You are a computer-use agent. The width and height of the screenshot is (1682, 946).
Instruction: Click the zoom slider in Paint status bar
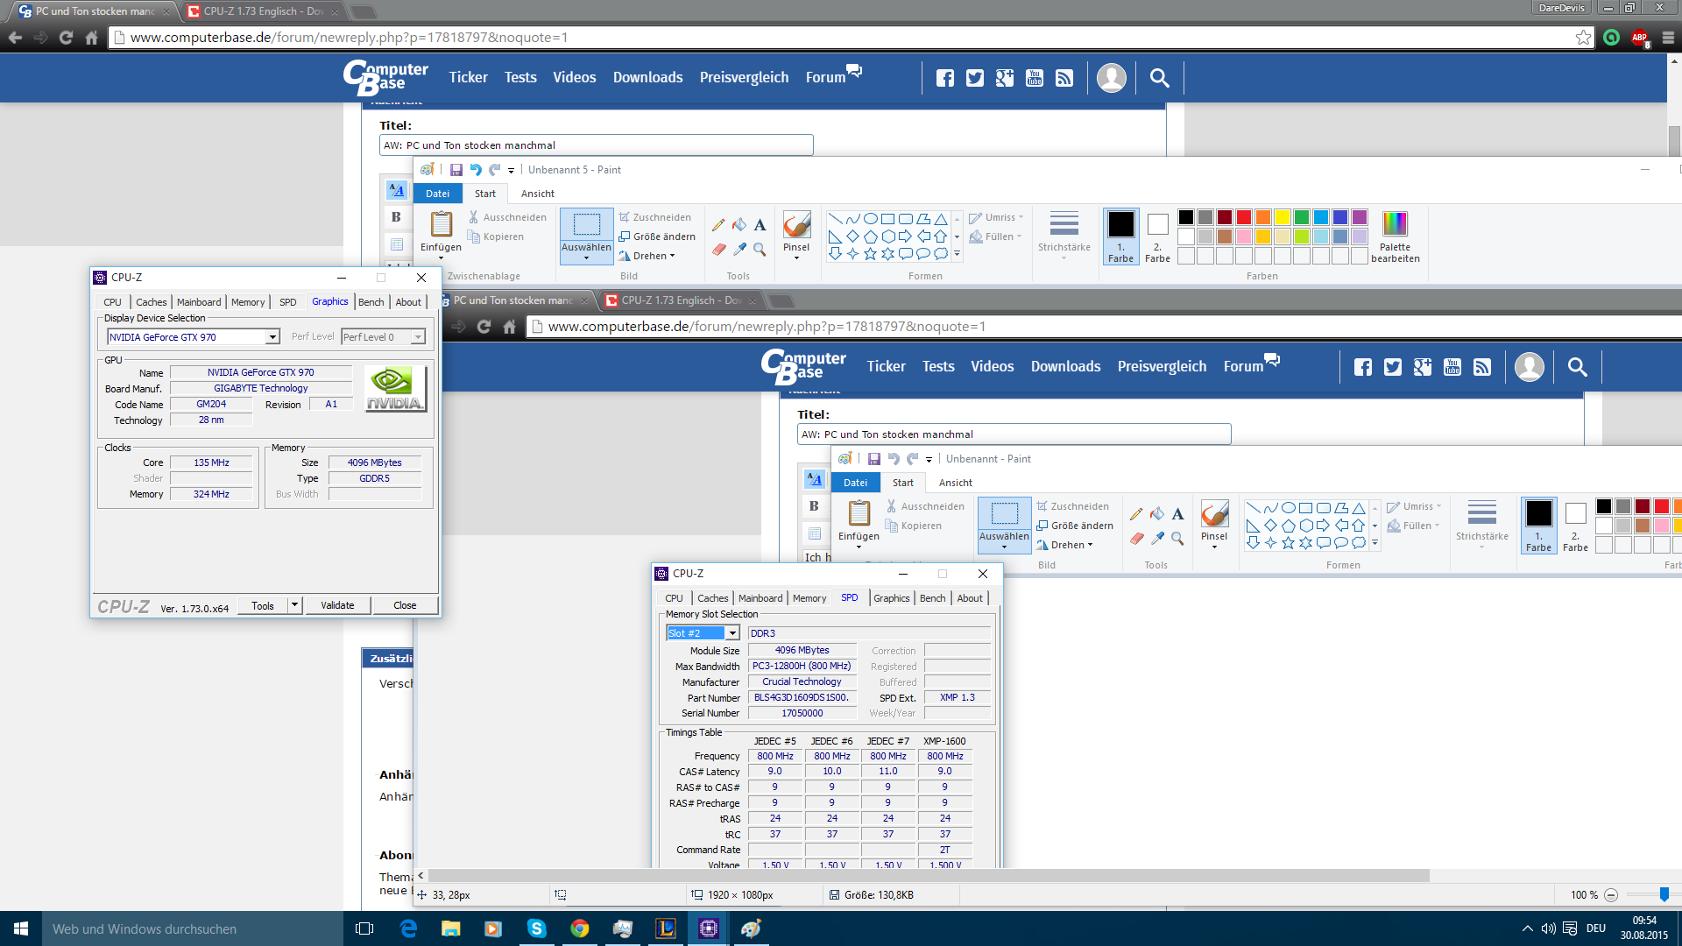click(1664, 894)
